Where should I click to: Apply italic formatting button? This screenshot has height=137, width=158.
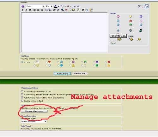26,10
